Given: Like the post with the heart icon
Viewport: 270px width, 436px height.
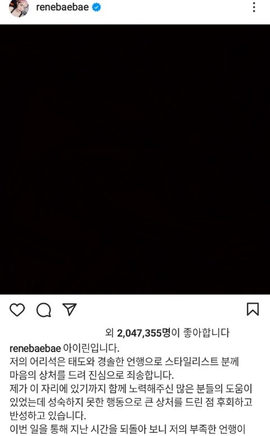Looking at the screenshot, I should click(x=17, y=310).
